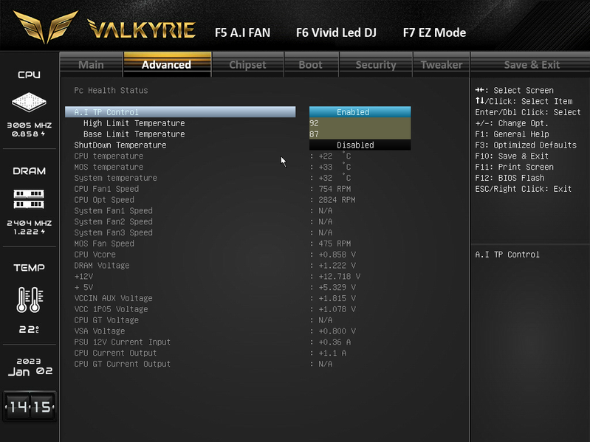Switch to the Tweaker tab
Image resolution: width=590 pixels, height=442 pixels.
click(x=441, y=65)
